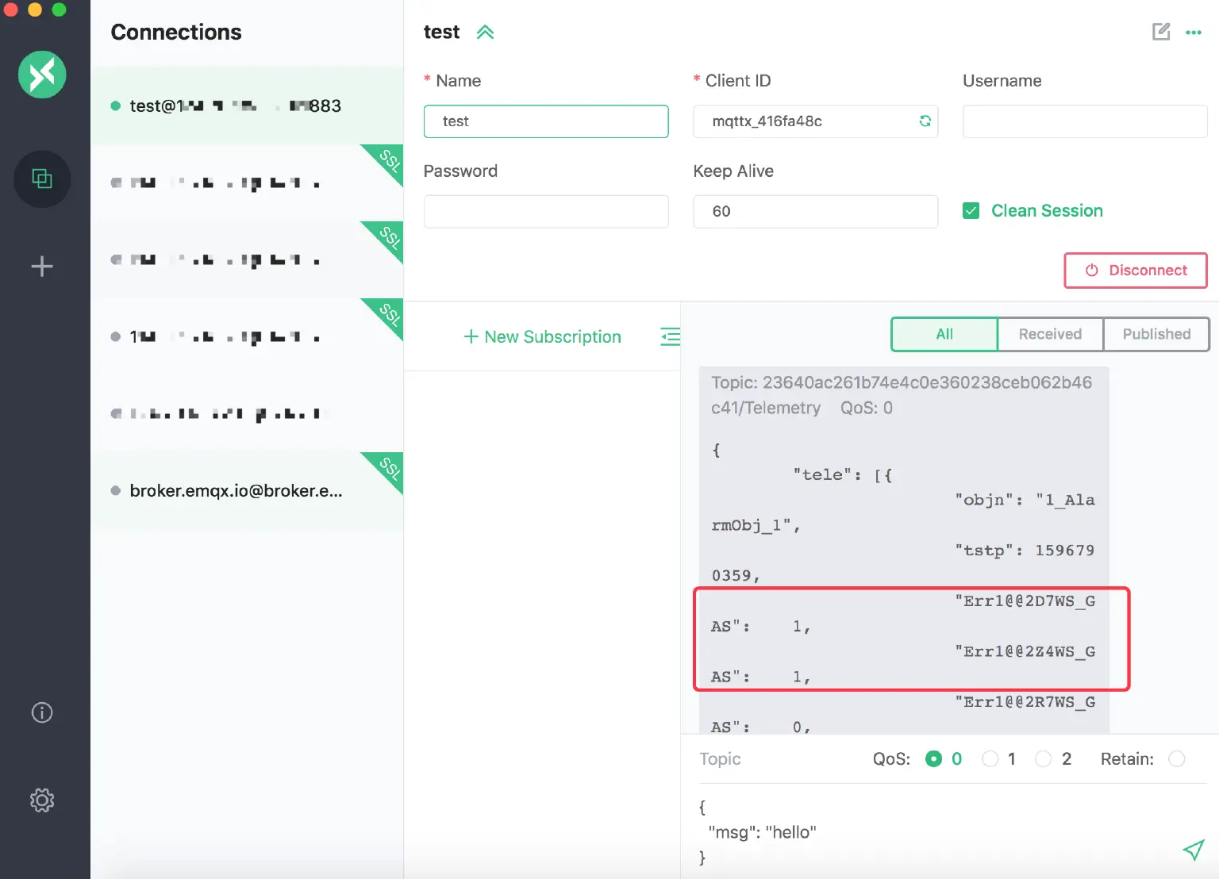Screen dimensions: 1219x879
Task: Click New Subscription
Action: pos(542,337)
